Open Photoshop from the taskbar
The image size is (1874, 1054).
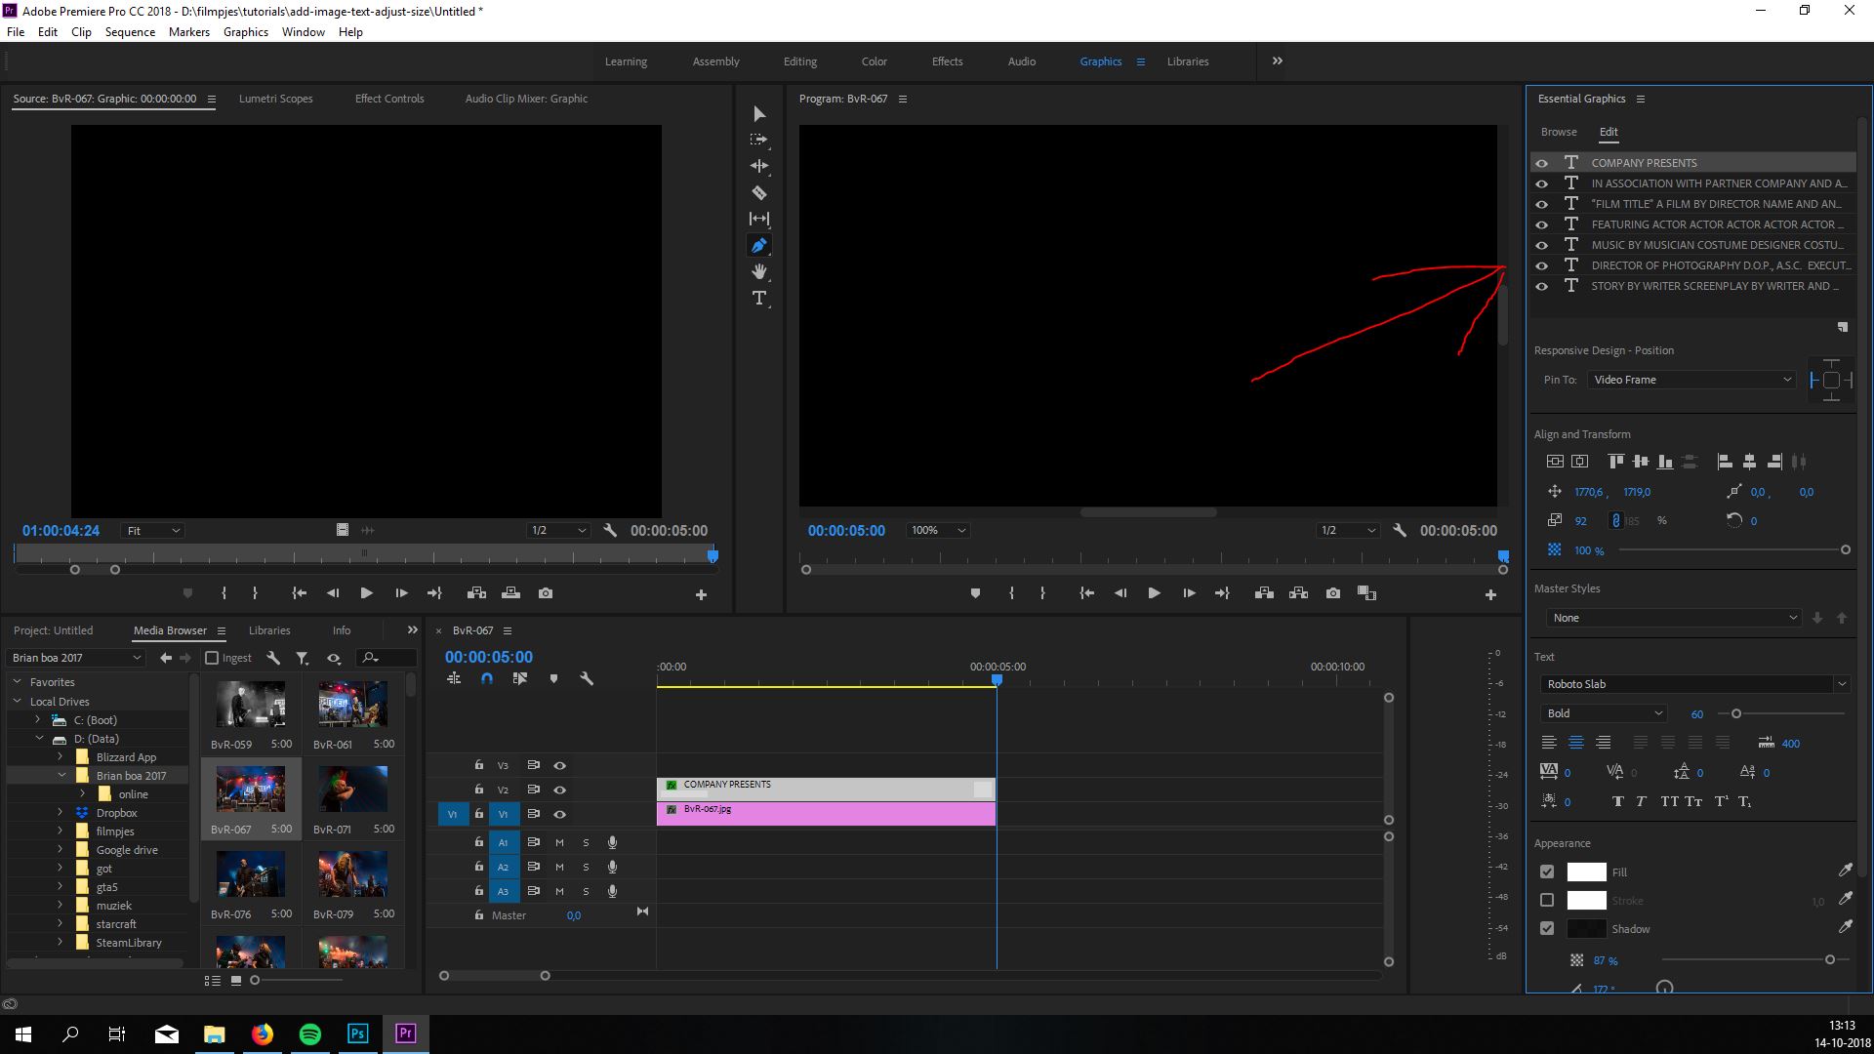click(358, 1034)
